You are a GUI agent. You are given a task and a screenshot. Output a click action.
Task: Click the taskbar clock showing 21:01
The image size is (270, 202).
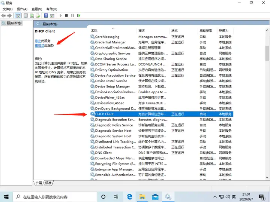[x=246, y=197]
